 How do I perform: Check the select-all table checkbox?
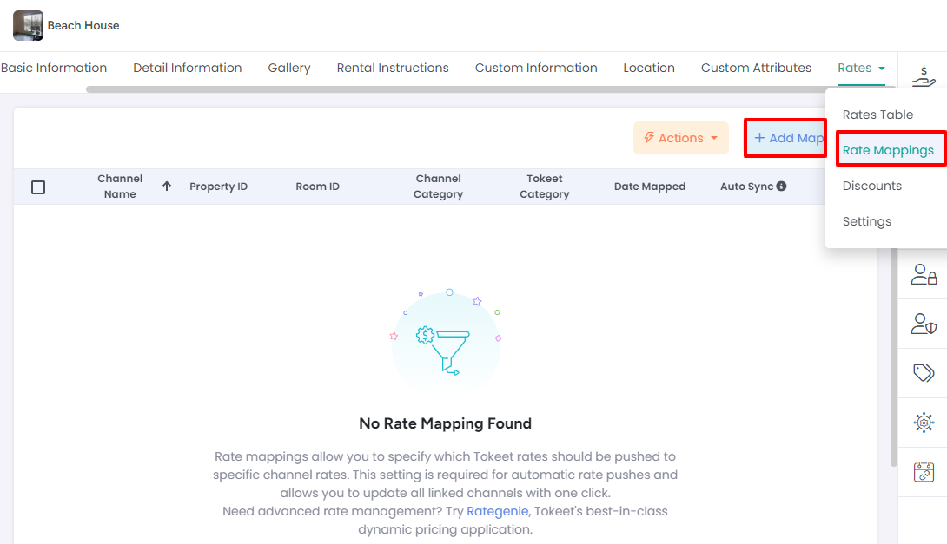click(x=38, y=187)
